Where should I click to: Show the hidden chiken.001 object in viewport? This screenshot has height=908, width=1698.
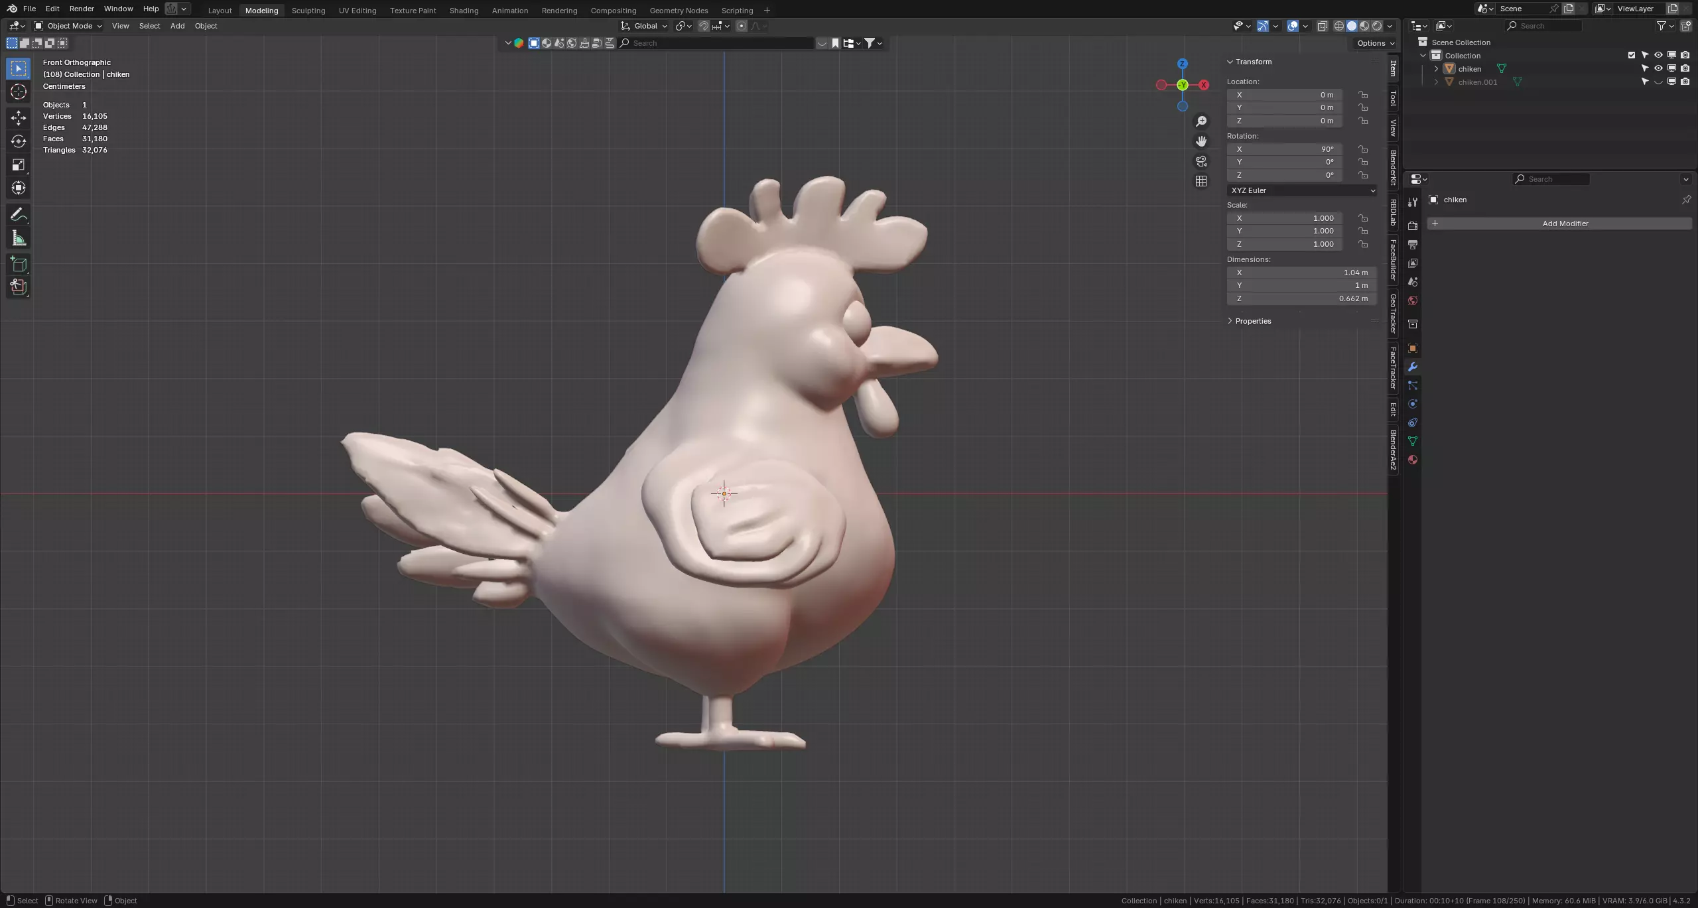point(1658,82)
